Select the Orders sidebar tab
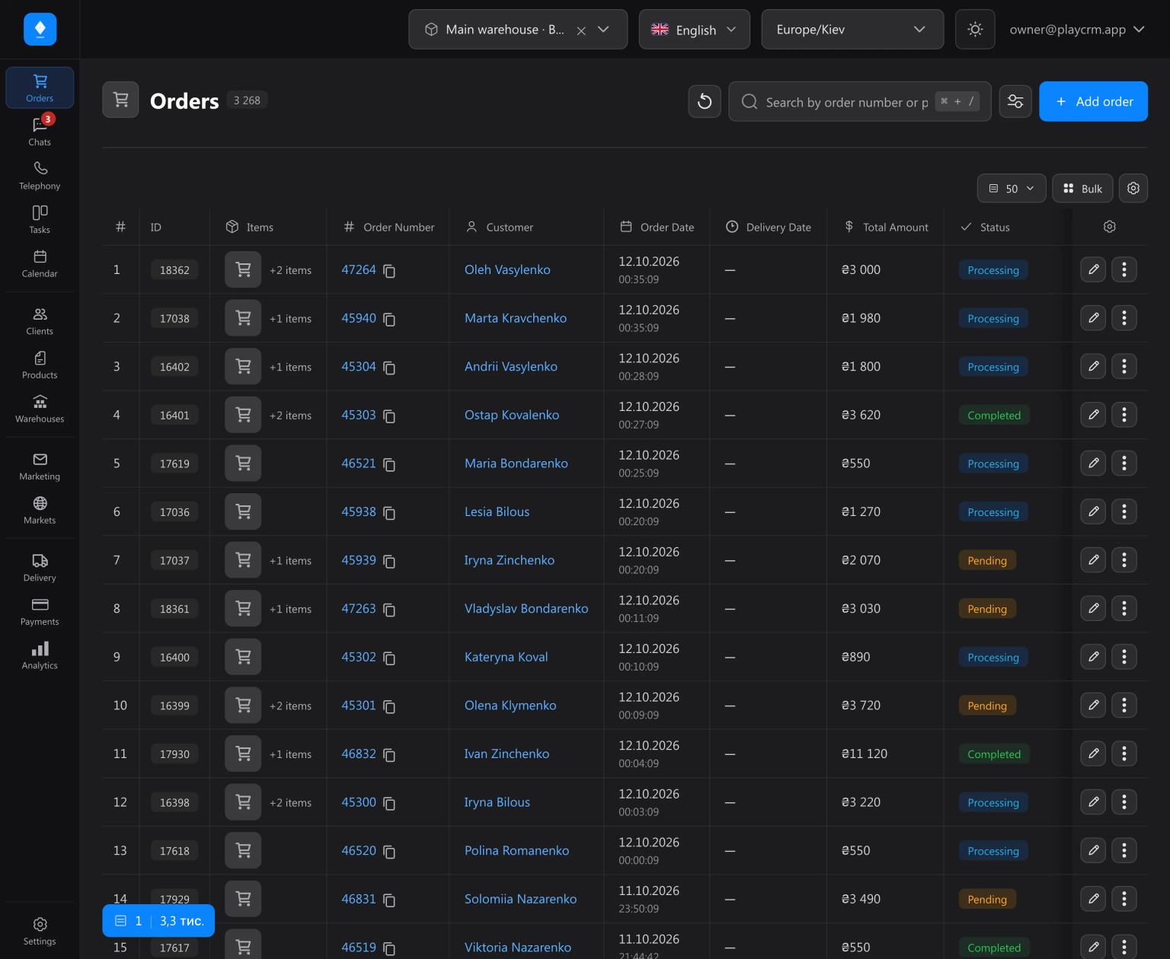The height and width of the screenshot is (959, 1170). (40, 88)
